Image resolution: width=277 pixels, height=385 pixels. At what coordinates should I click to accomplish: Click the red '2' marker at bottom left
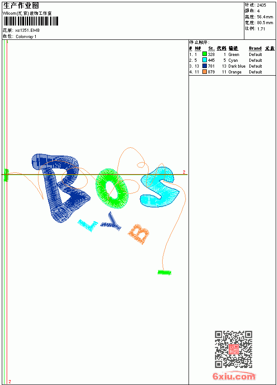click(10, 381)
